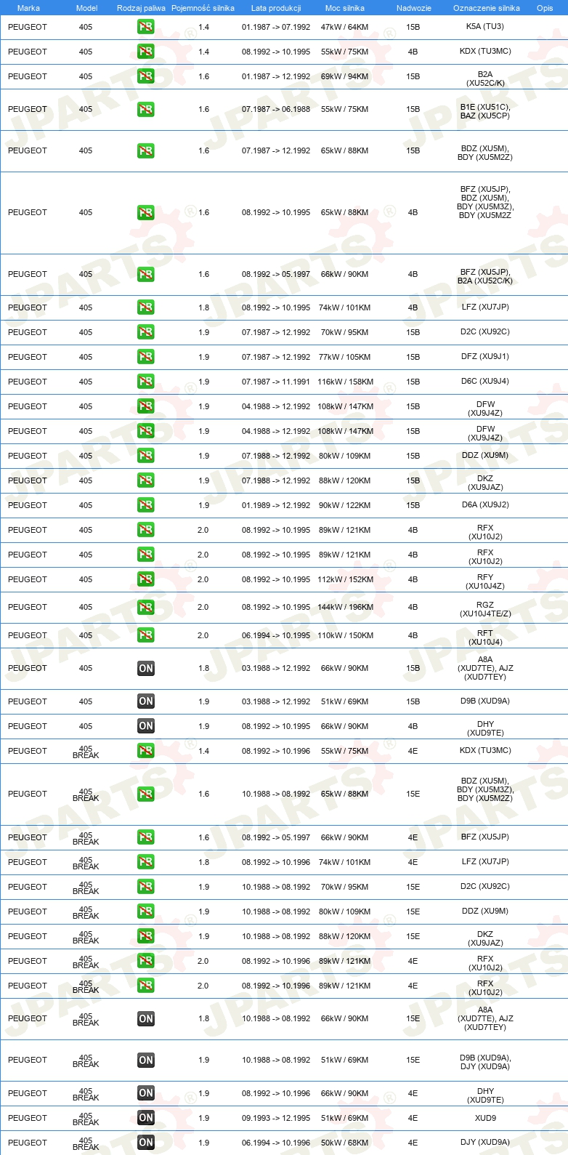Click the petrol icon in the 405 BREAK D2C (XU92C) row
Viewport: 568px width, 1155px height.
pyautogui.click(x=146, y=887)
